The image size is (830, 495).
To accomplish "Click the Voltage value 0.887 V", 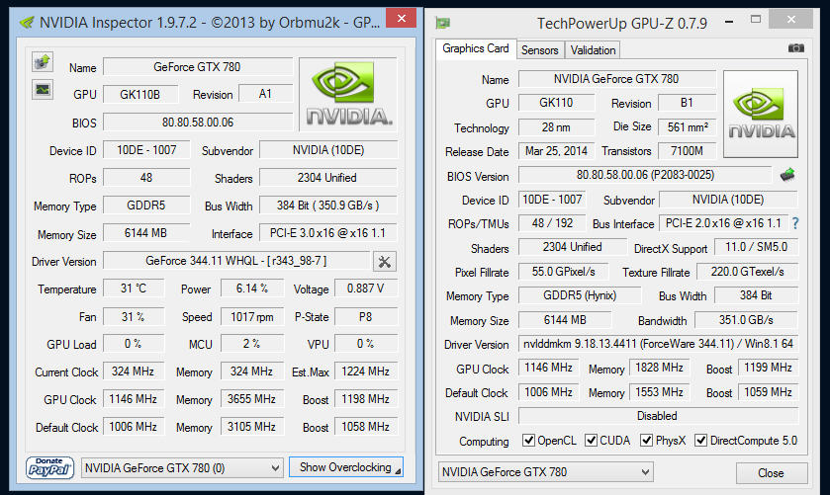I will tap(366, 289).
